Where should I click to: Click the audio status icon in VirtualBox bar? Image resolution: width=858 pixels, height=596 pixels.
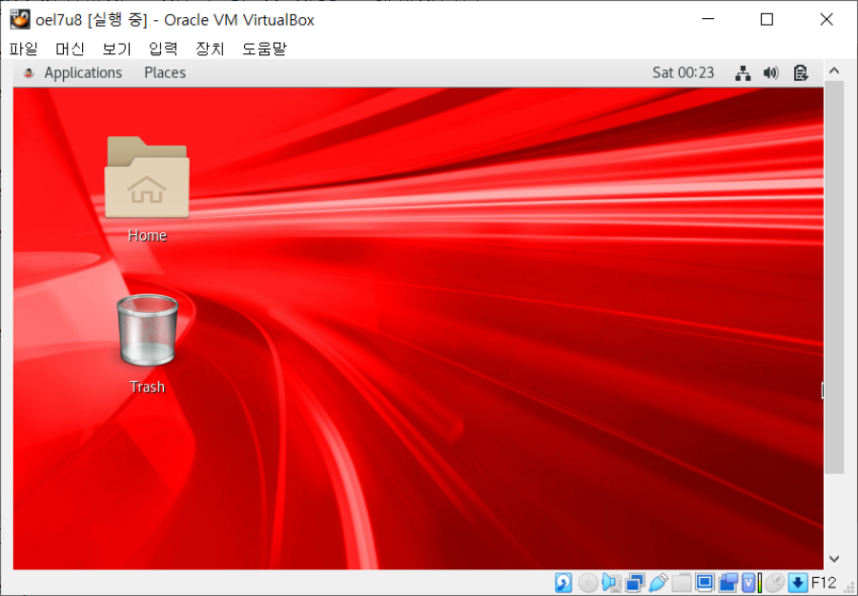point(611,583)
